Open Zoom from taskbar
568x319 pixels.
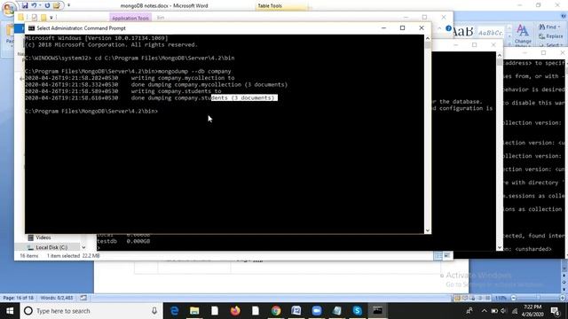click(x=316, y=311)
